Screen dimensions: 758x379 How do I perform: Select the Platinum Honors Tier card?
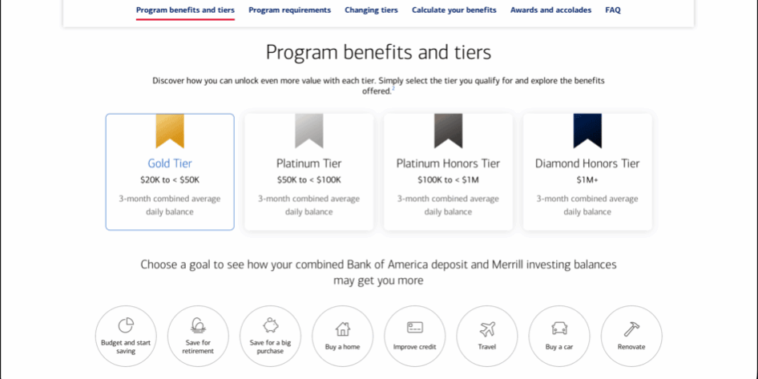tap(448, 172)
